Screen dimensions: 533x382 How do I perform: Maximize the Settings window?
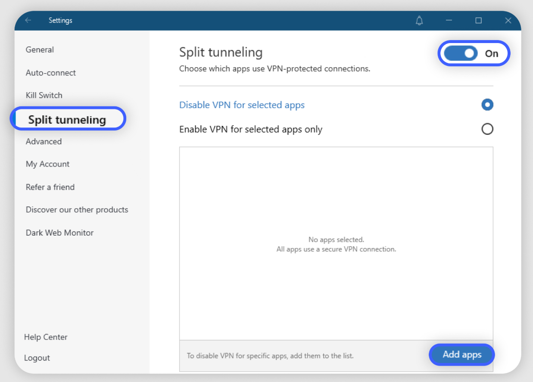click(x=478, y=20)
